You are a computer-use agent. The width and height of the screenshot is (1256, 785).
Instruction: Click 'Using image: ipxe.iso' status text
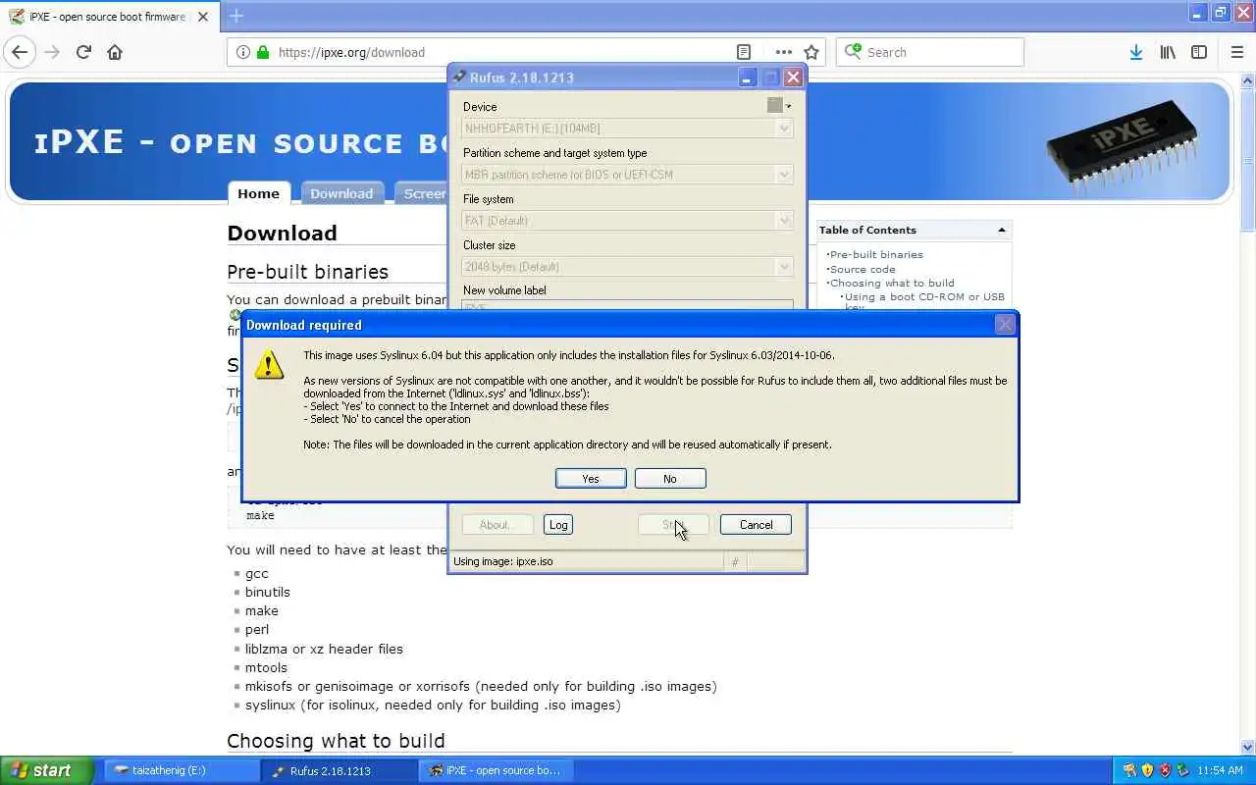point(502,561)
